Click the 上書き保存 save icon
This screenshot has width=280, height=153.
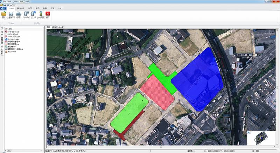point(11,14)
